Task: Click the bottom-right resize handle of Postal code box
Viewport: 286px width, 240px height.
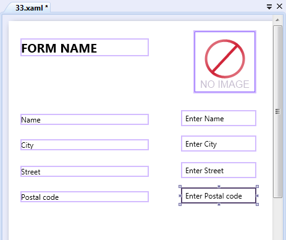Action: (257, 204)
